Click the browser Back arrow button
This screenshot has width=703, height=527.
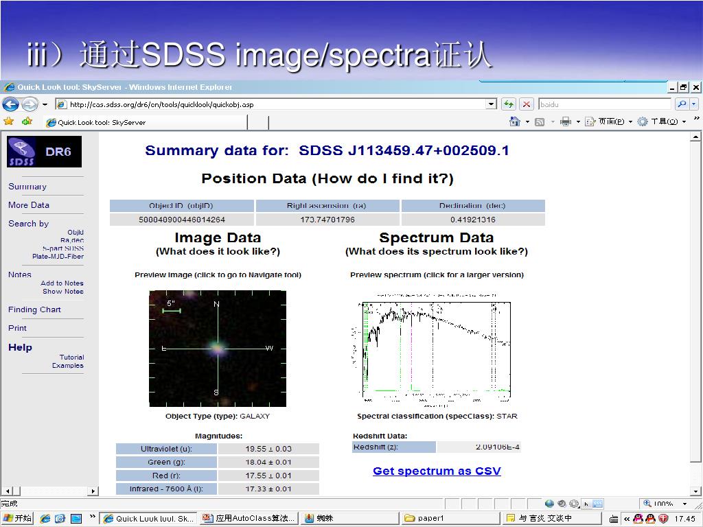click(10, 104)
